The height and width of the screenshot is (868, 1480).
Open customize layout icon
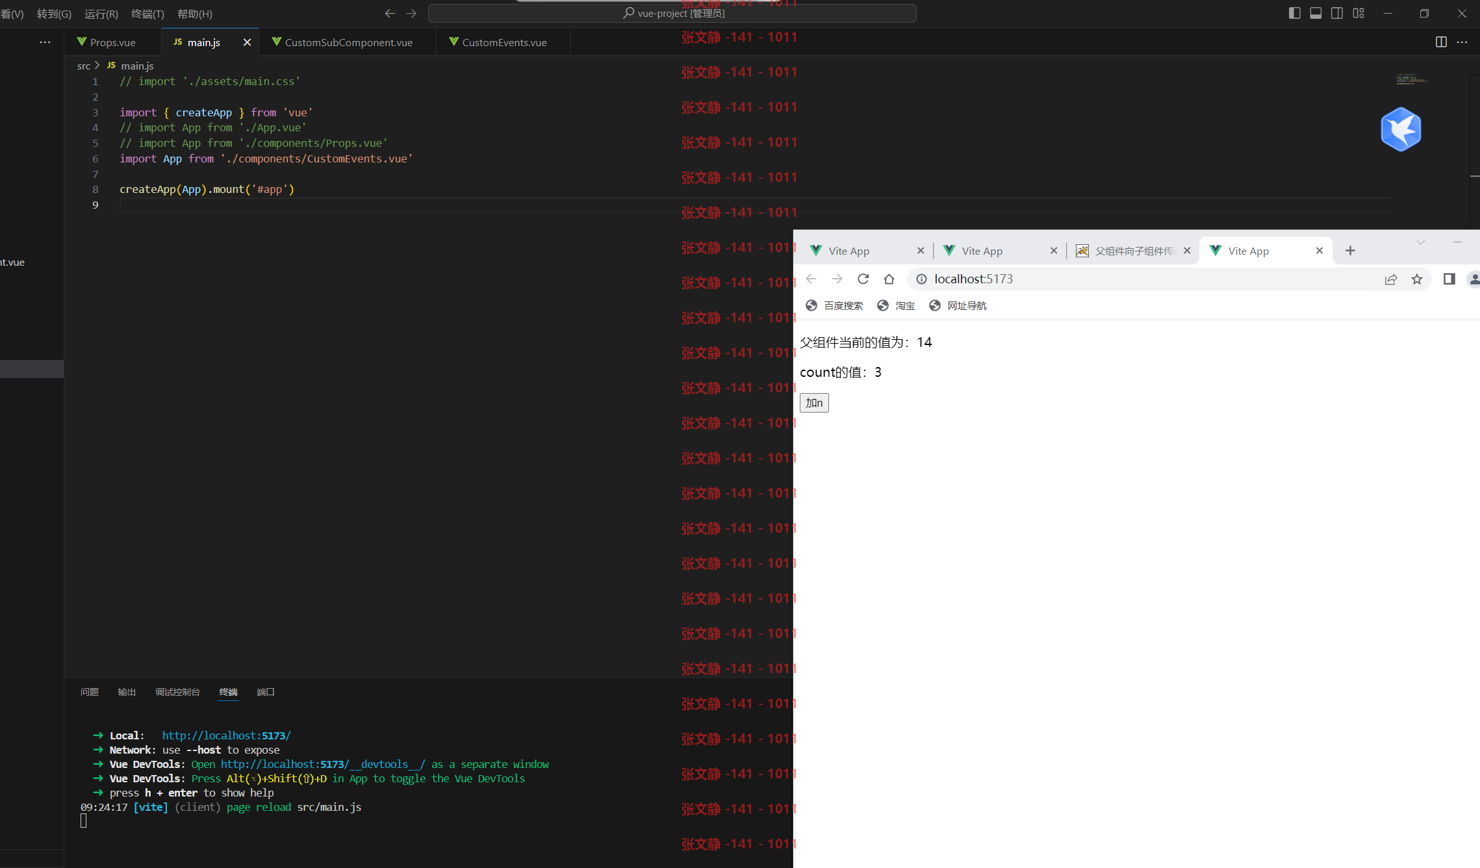[1359, 13]
